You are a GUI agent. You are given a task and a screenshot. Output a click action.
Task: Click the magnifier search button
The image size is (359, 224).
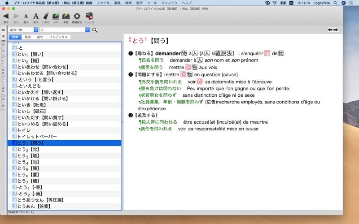click(x=95, y=30)
